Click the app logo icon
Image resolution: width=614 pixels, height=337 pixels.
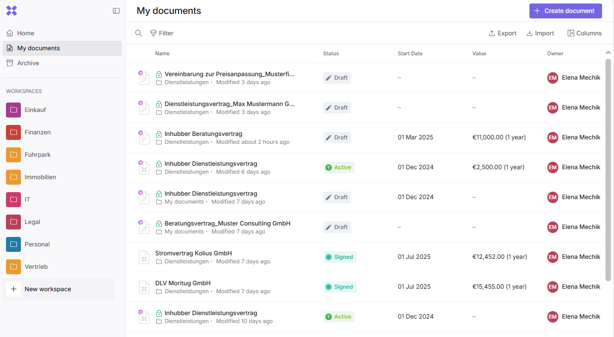[11, 10]
